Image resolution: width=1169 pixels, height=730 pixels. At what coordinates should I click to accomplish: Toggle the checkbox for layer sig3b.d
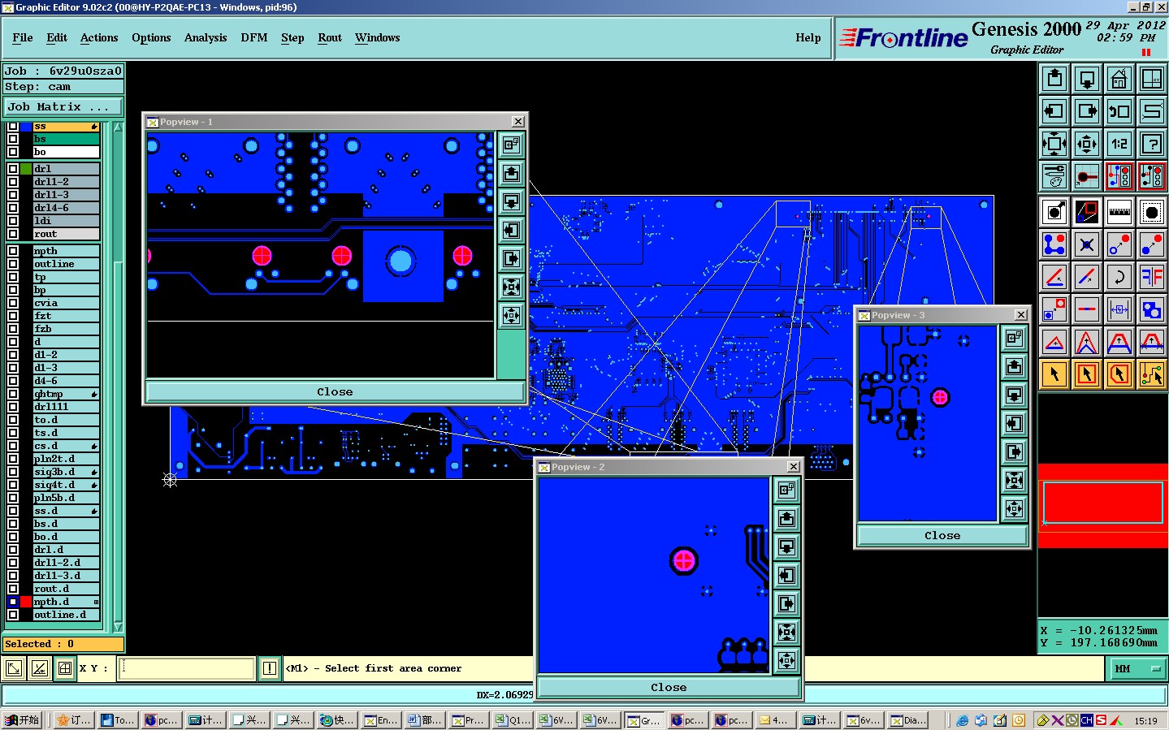click(13, 472)
